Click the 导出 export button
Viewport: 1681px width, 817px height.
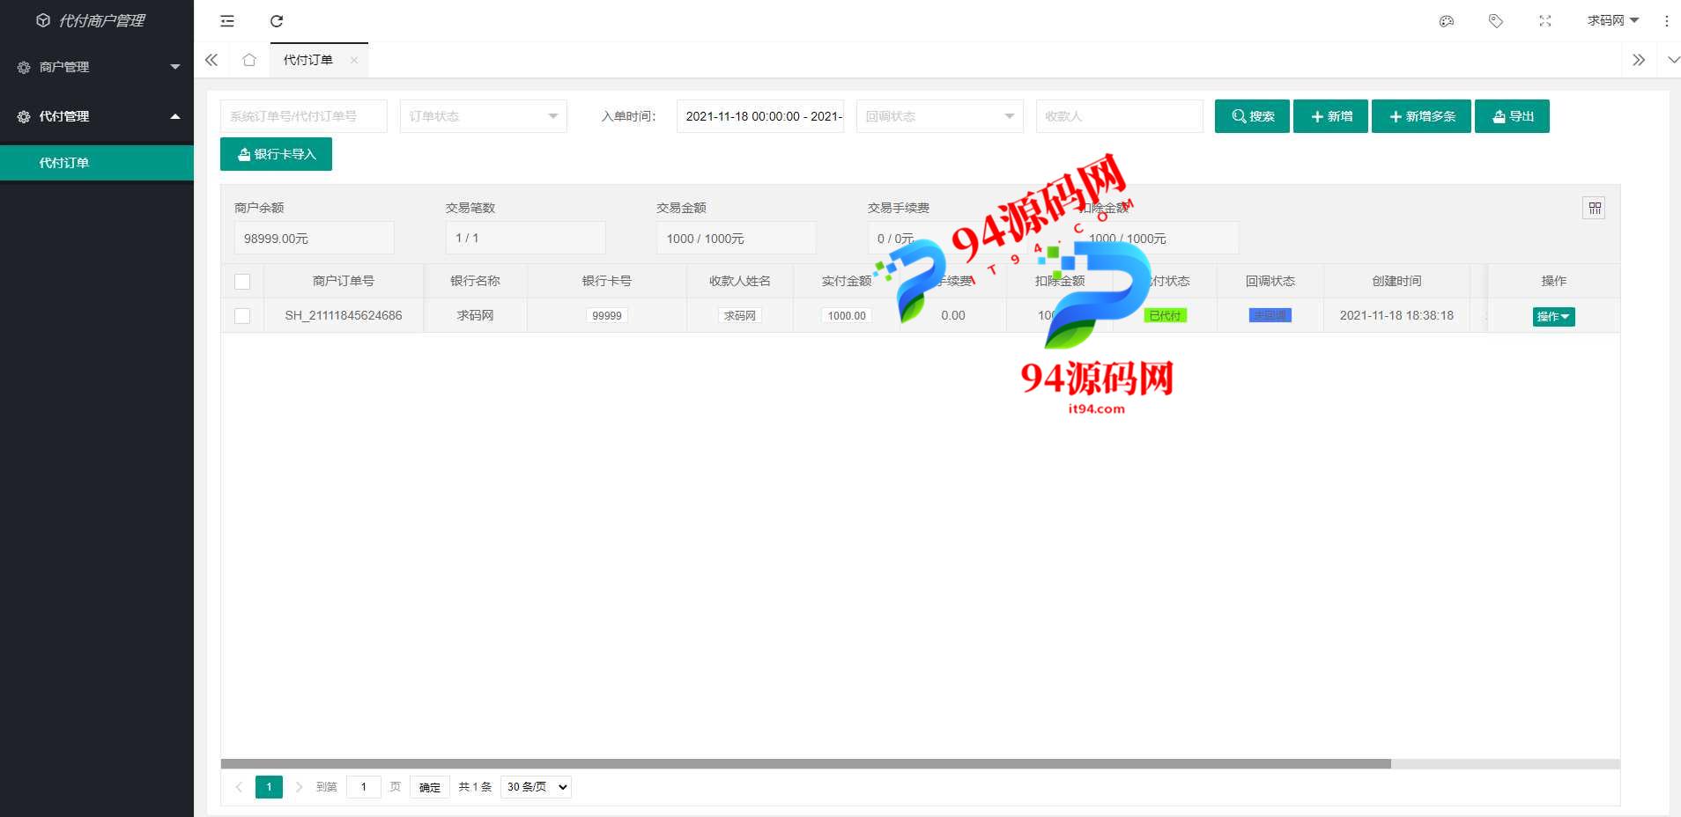click(1512, 116)
